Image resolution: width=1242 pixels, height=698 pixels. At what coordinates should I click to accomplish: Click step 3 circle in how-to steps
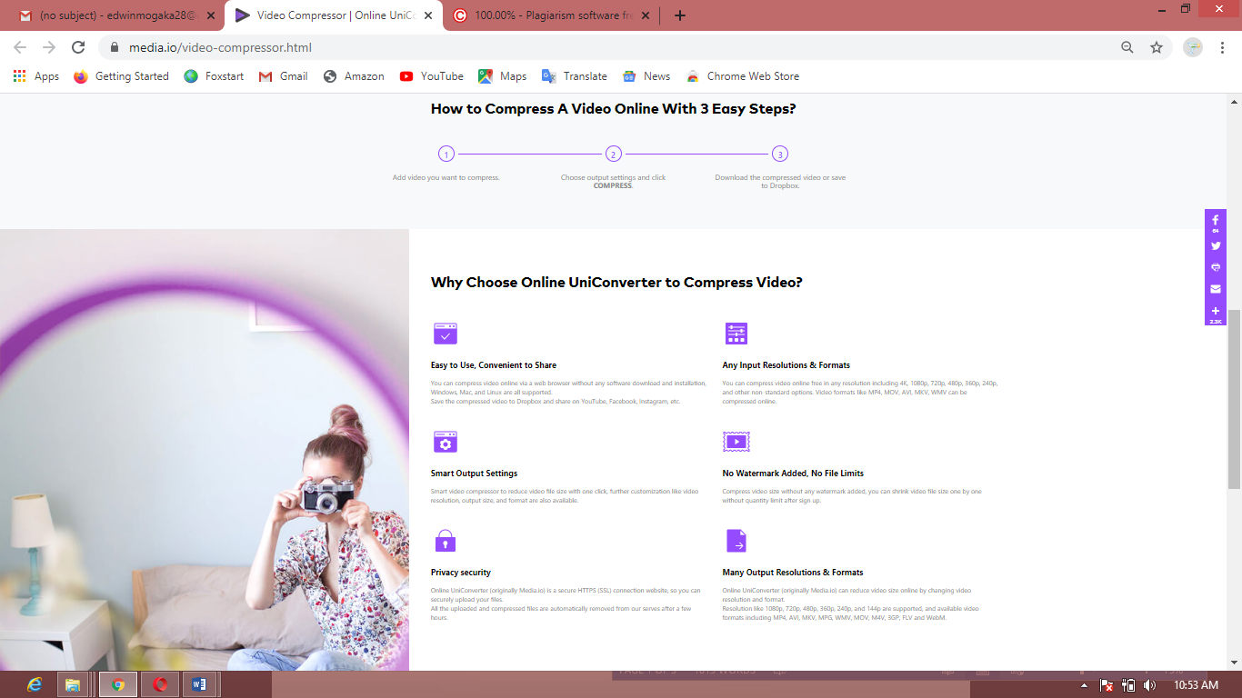780,155
